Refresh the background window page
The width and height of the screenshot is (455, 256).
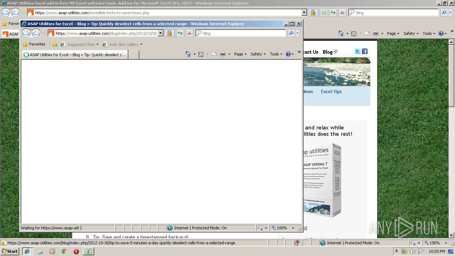click(333, 12)
